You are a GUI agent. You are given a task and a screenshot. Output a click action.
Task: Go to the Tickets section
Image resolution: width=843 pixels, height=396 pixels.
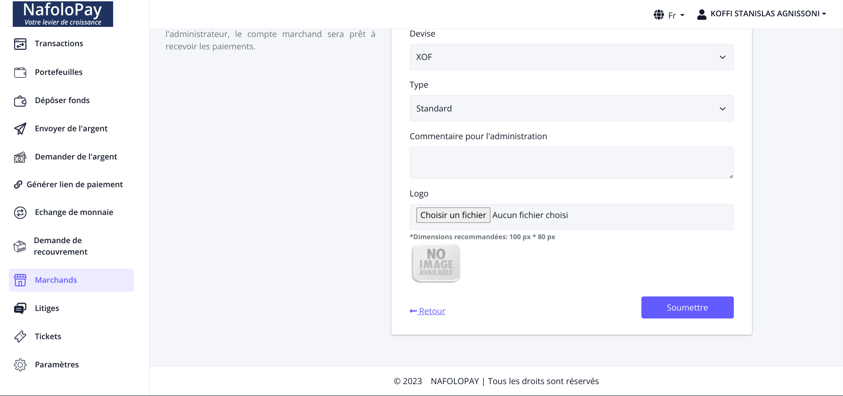(x=48, y=337)
